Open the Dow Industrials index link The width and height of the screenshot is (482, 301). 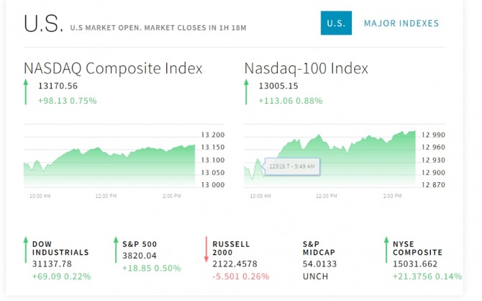pyautogui.click(x=60, y=248)
